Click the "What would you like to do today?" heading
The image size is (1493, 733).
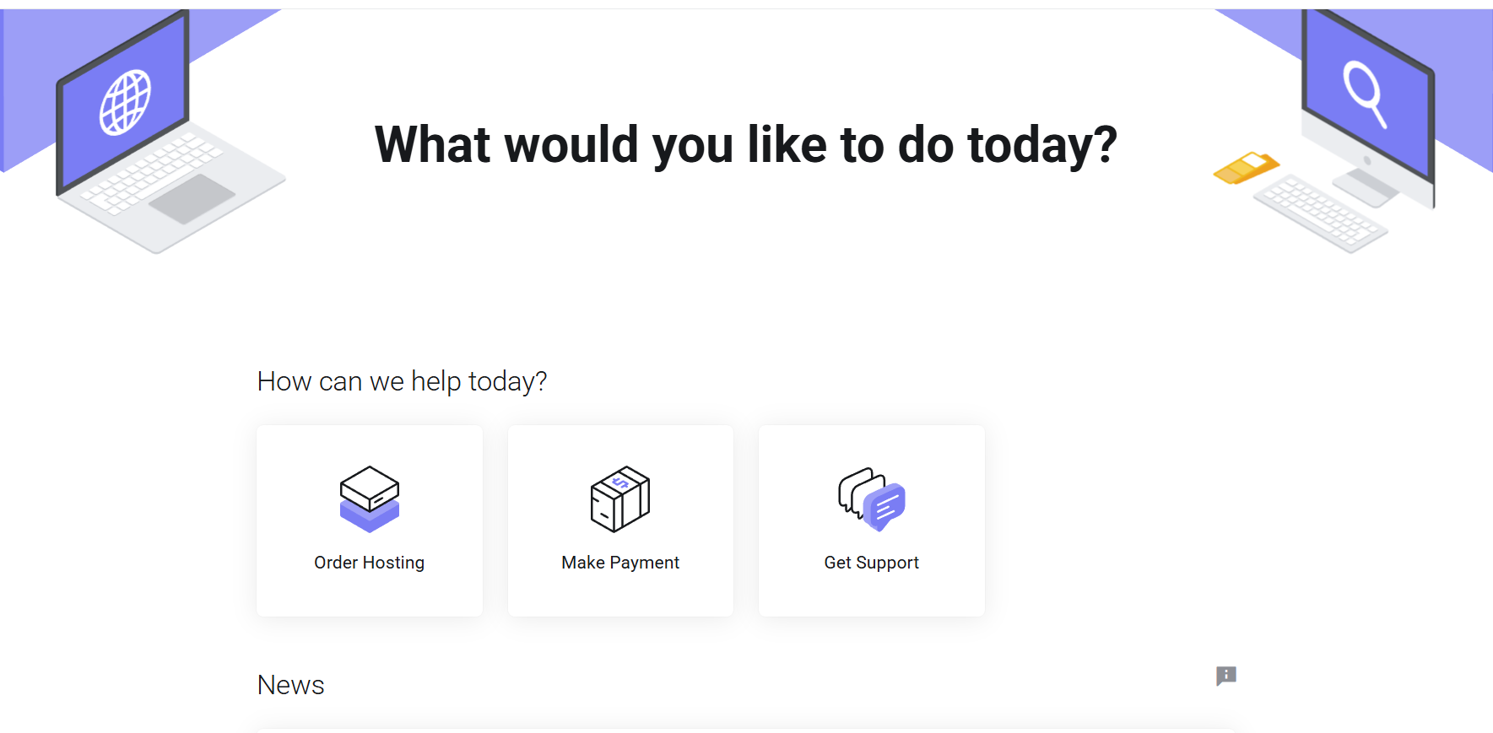point(746,144)
